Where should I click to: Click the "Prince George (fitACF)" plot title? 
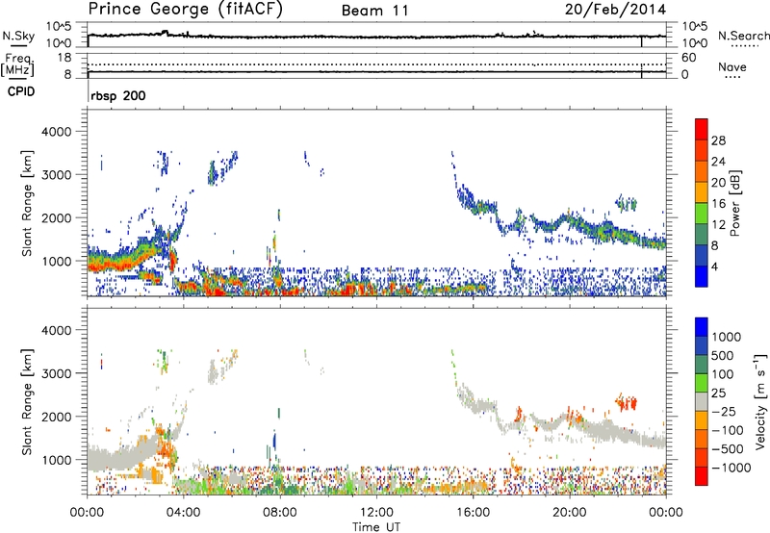click(186, 10)
